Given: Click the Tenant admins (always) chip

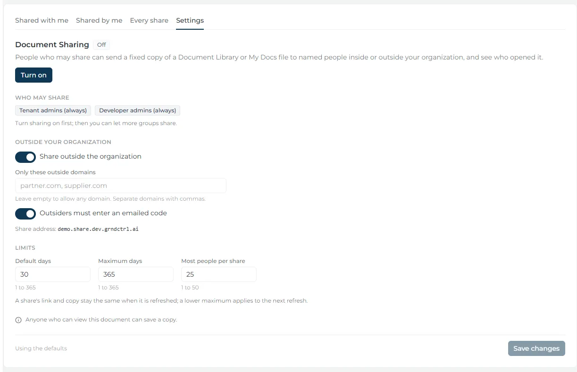Looking at the screenshot, I should (x=53, y=110).
